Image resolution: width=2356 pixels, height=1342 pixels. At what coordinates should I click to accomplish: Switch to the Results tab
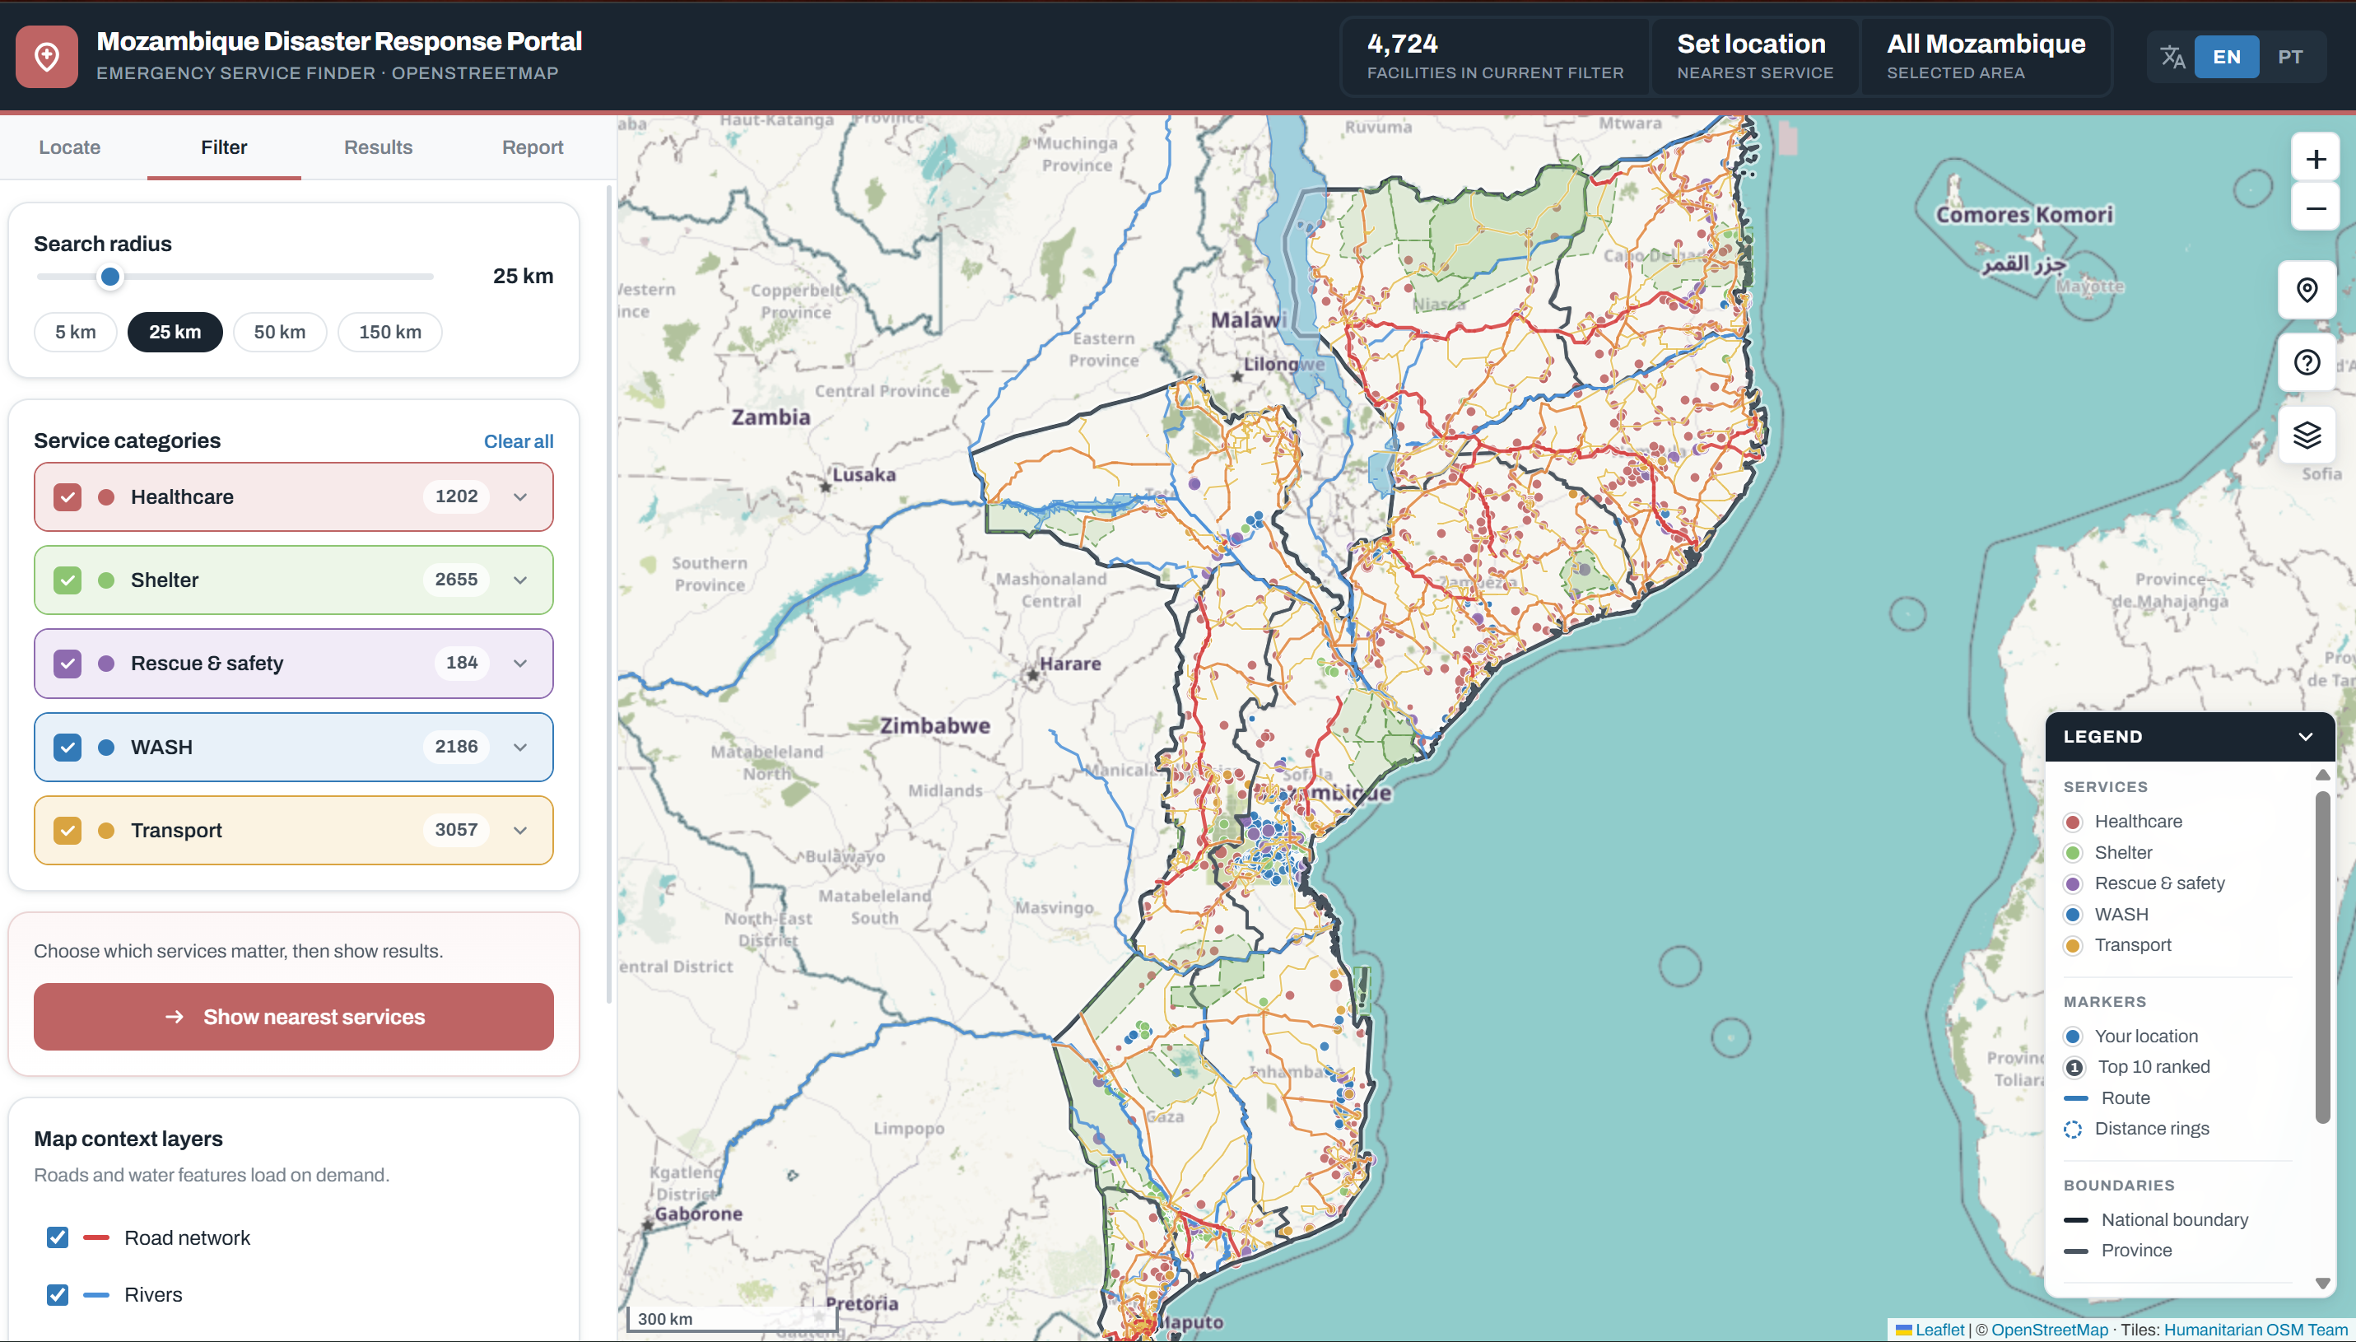[x=378, y=147]
